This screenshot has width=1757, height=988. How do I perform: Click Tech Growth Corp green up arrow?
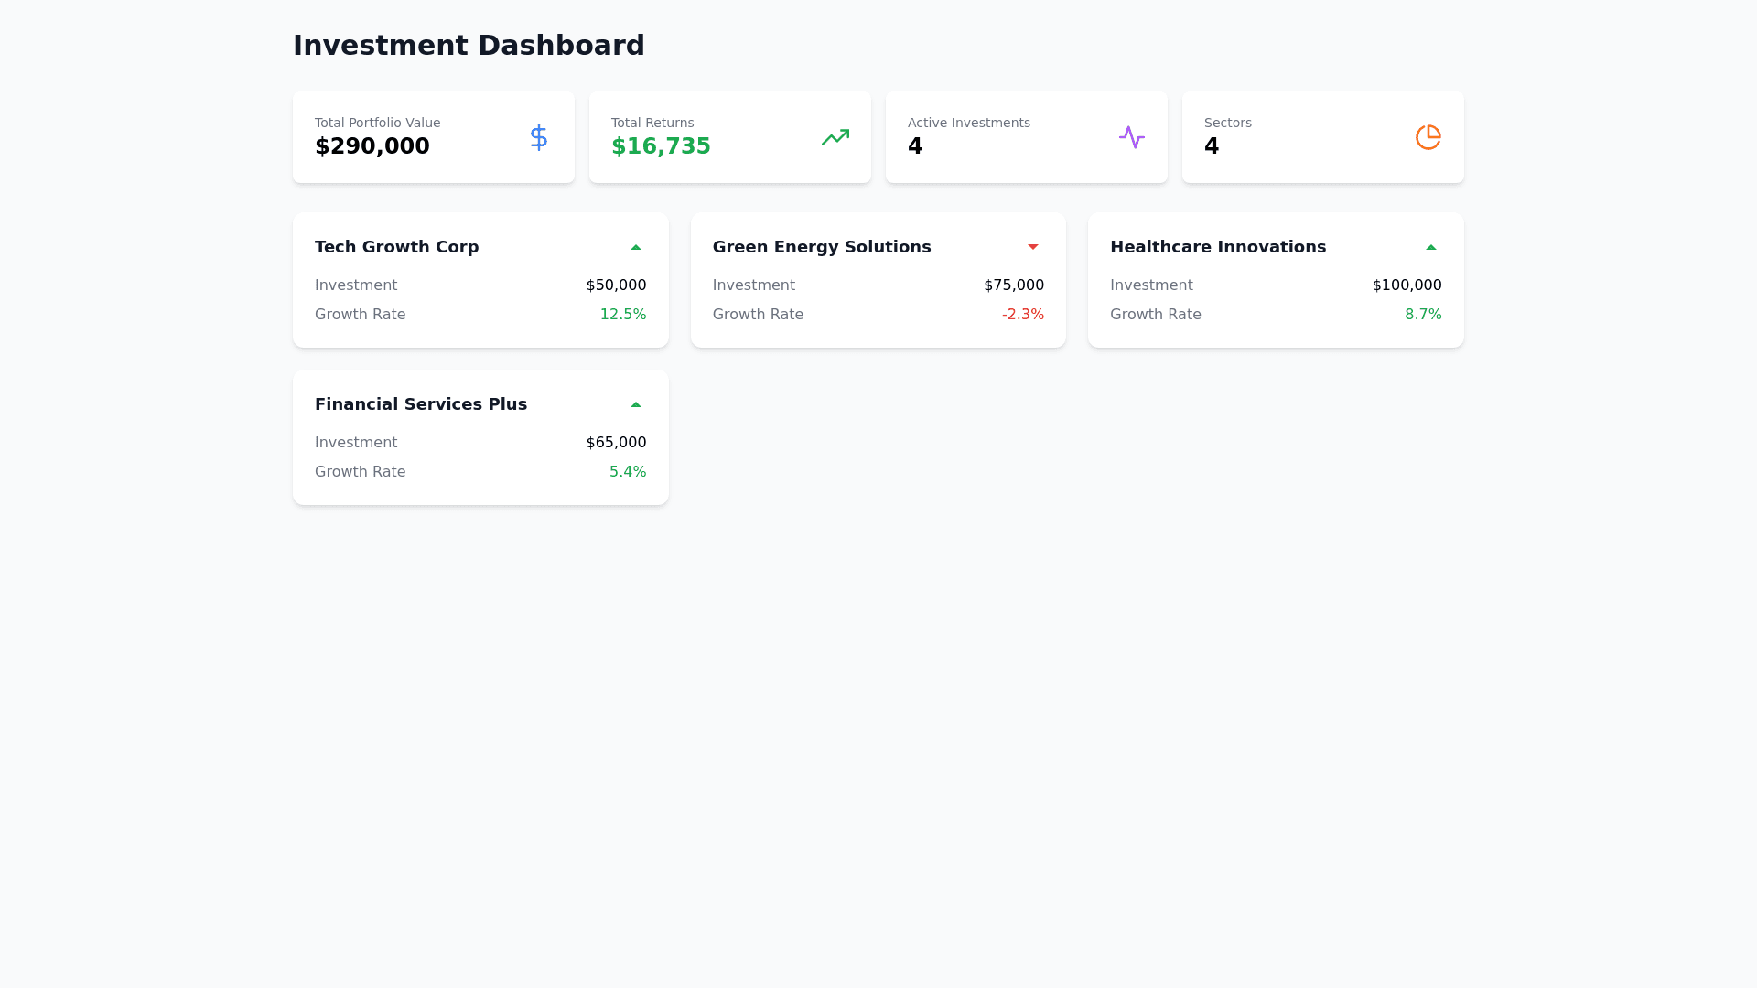(636, 247)
